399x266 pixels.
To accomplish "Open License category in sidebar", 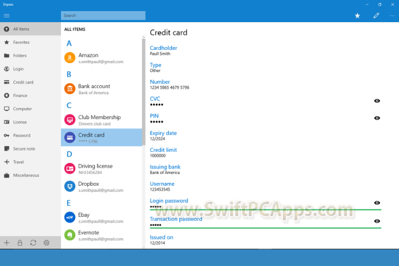I will (x=30, y=122).
